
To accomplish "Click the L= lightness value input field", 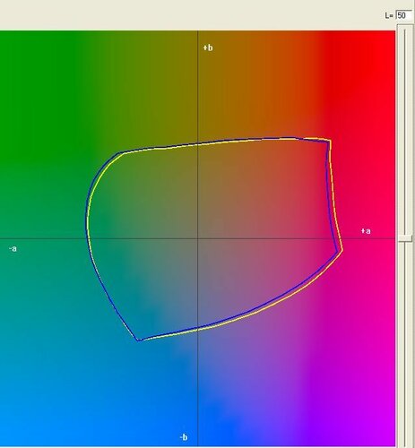I will tap(404, 15).
